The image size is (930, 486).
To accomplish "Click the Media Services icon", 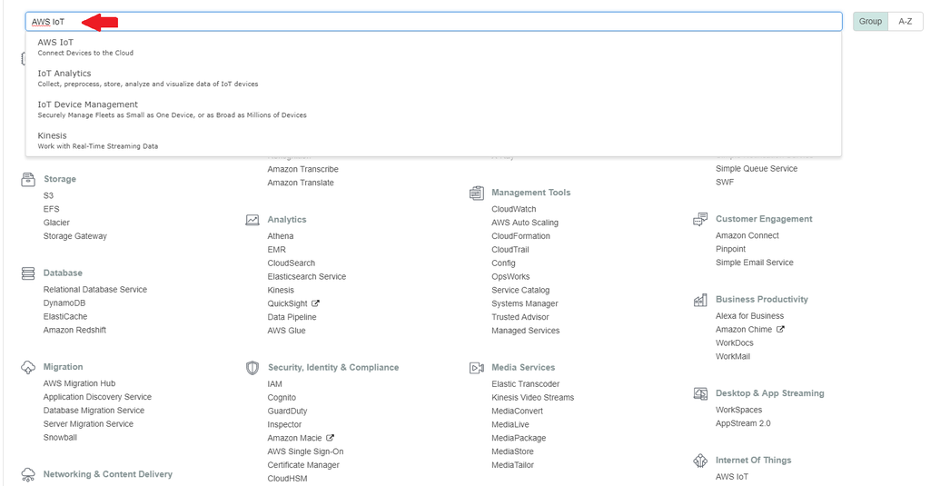I will click(x=477, y=368).
